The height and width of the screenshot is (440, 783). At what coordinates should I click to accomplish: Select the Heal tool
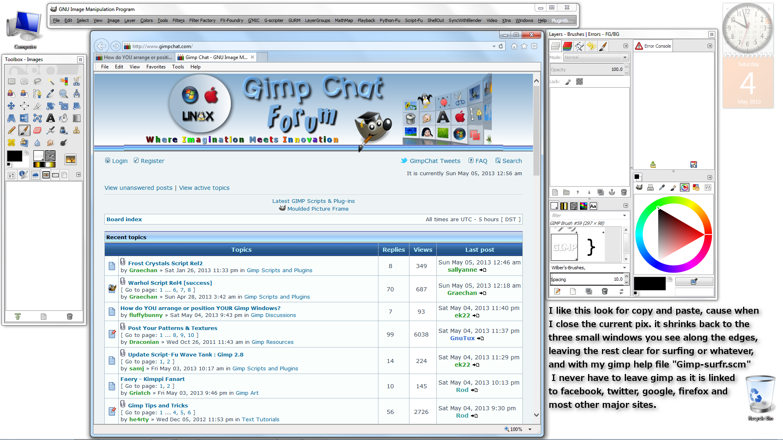(x=11, y=143)
